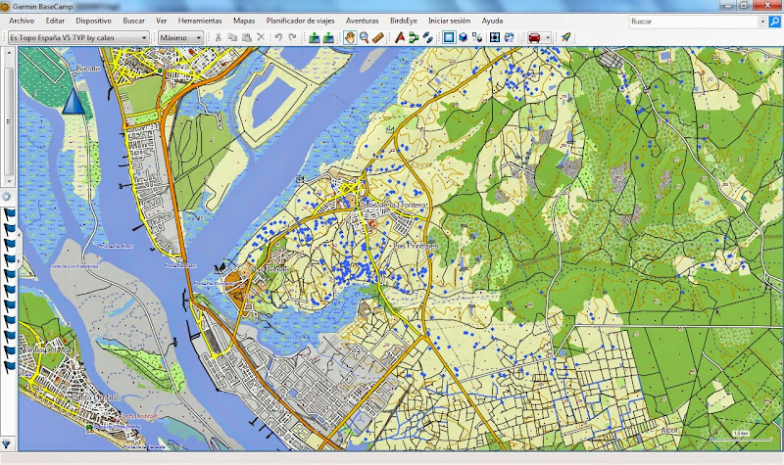Fit map view to selection icon

click(495, 37)
